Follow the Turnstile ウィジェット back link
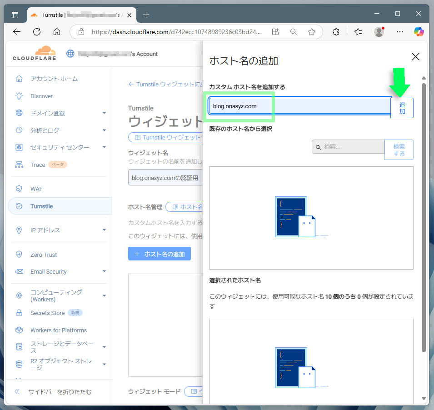 coord(165,84)
